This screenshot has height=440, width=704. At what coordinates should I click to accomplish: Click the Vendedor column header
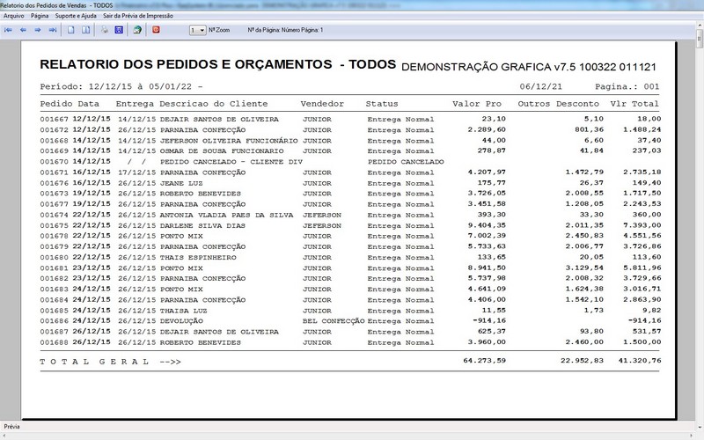click(x=322, y=104)
